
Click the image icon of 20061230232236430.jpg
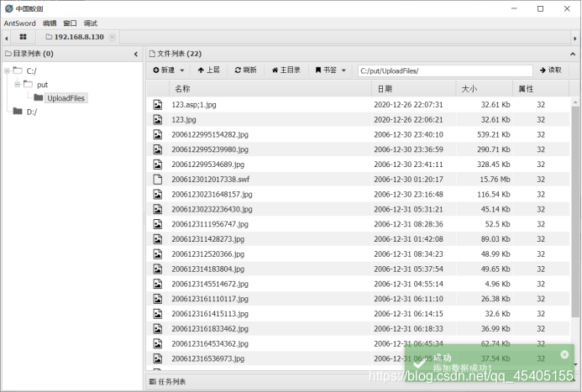[158, 209]
